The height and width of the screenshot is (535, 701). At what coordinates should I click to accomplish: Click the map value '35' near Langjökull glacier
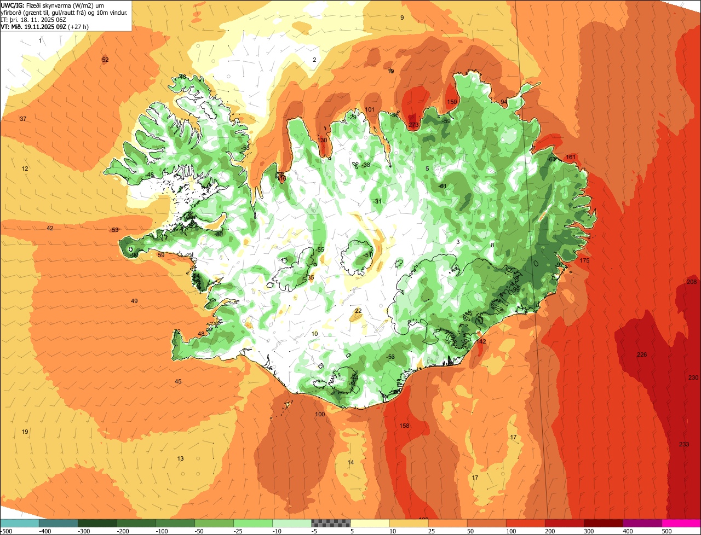point(311,277)
